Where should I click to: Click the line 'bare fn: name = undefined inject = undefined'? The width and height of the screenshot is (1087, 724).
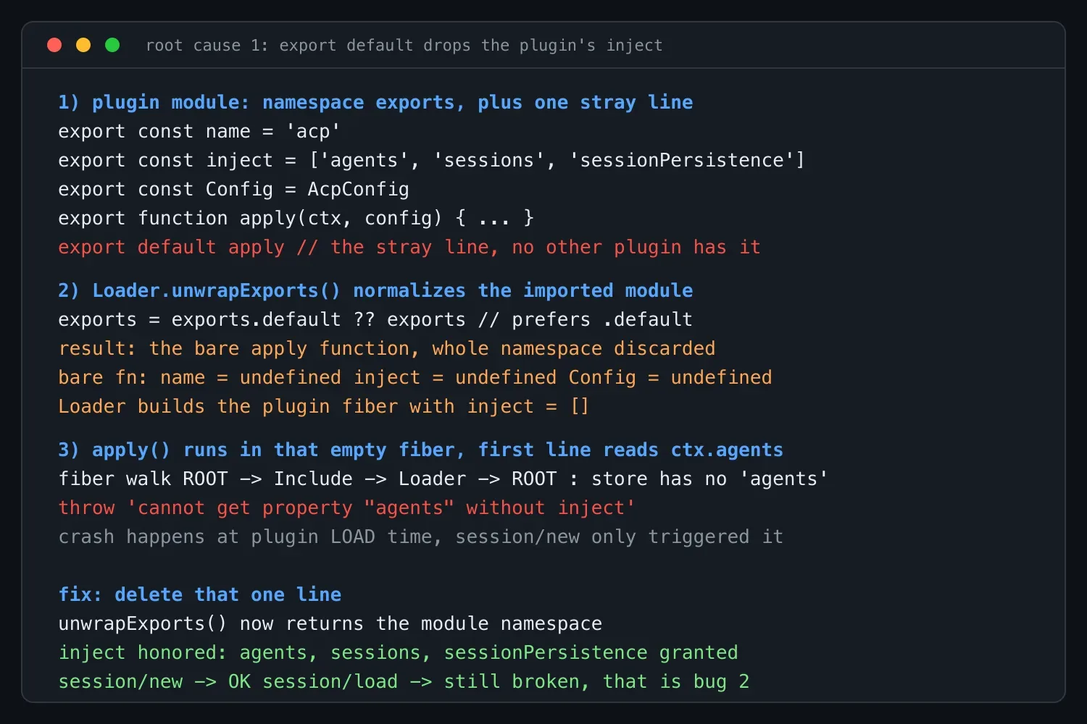pos(415,378)
